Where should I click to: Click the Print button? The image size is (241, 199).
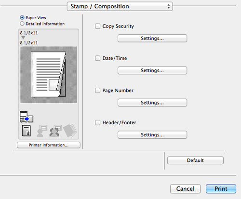click(221, 189)
